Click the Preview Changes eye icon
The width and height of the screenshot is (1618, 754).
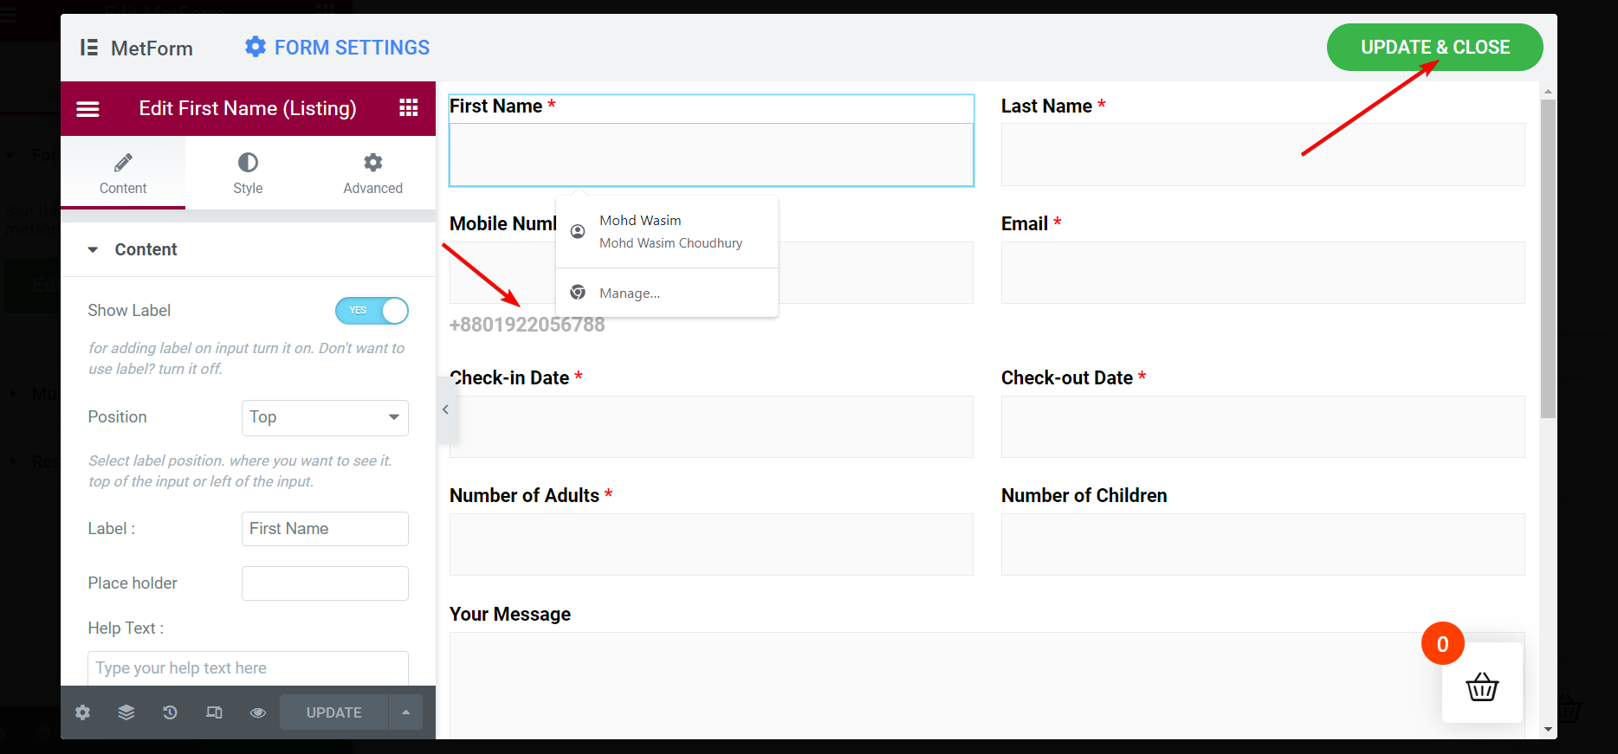258,712
